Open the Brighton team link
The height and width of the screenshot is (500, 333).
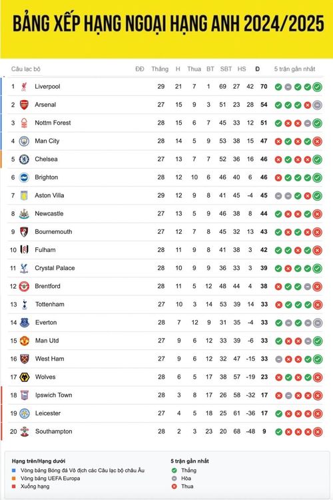tap(47, 177)
